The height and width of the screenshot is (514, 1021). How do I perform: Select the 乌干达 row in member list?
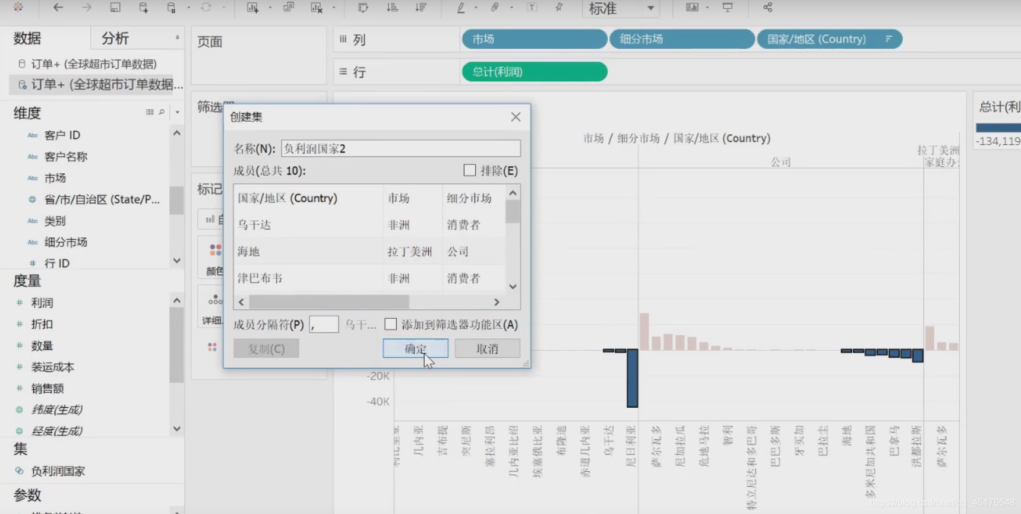(369, 225)
